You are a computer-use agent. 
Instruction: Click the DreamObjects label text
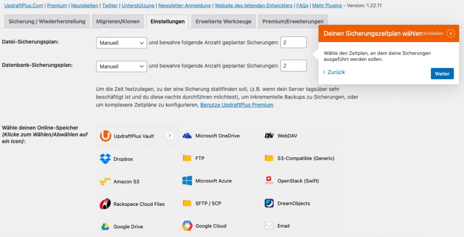pos(294,204)
